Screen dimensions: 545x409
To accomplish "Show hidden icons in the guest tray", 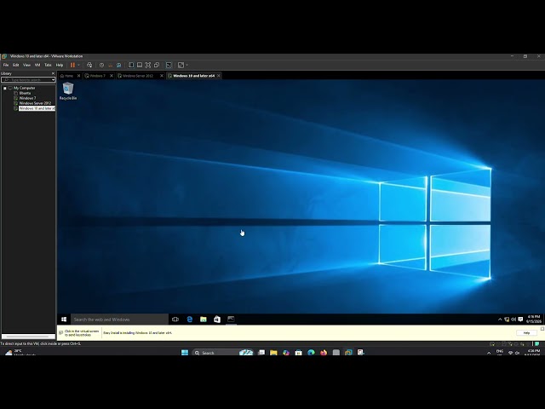I will point(500,320).
